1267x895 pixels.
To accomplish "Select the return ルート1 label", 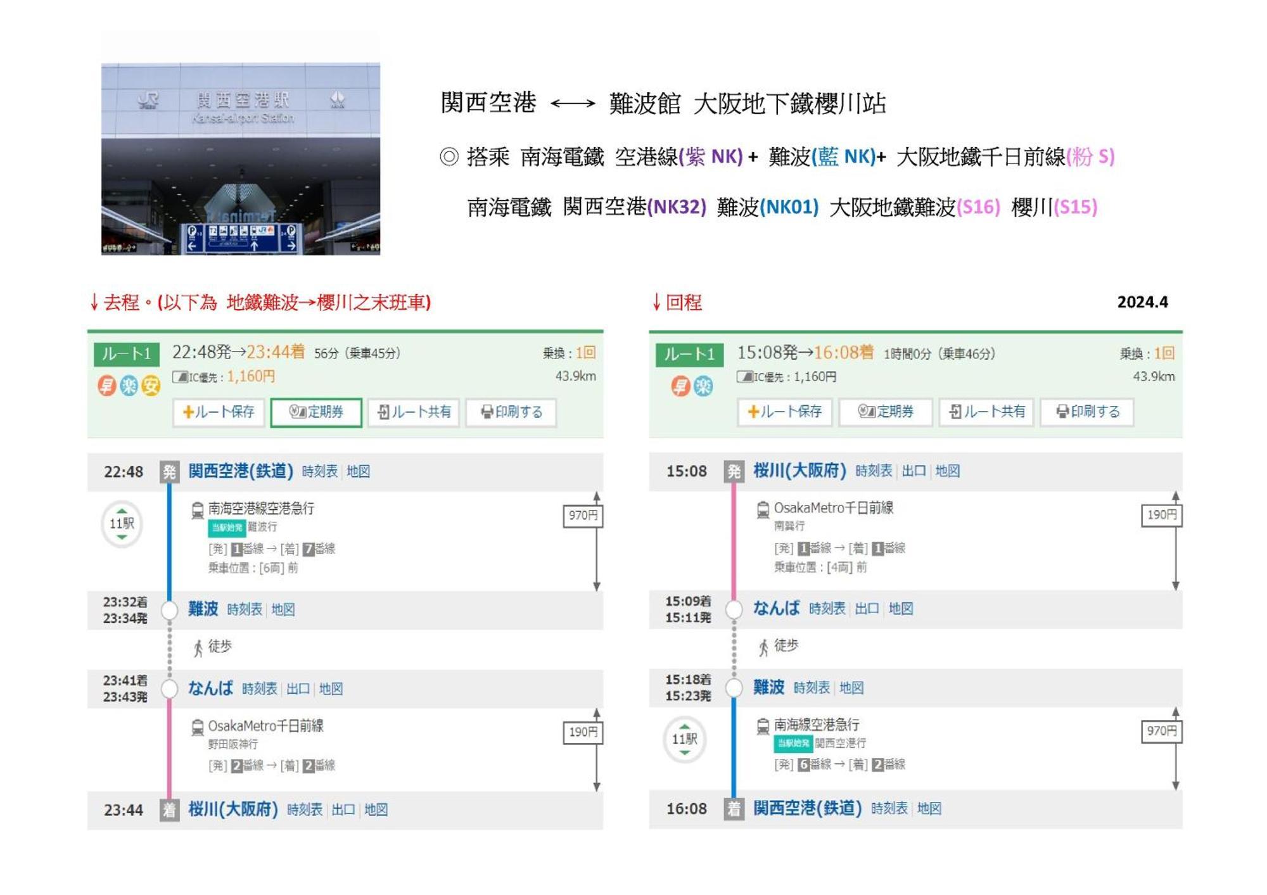I will 689,354.
